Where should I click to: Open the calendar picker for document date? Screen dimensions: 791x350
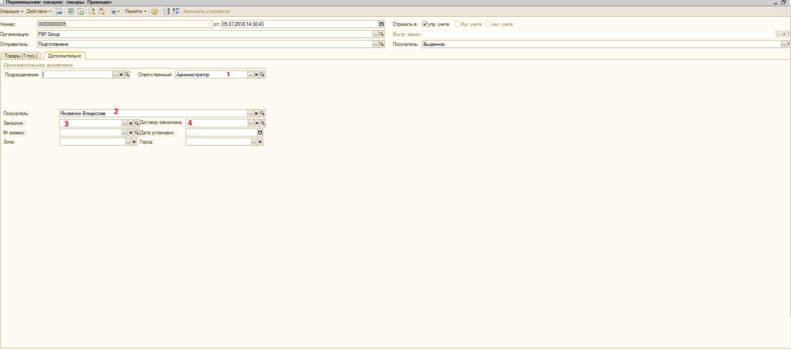pyautogui.click(x=381, y=24)
